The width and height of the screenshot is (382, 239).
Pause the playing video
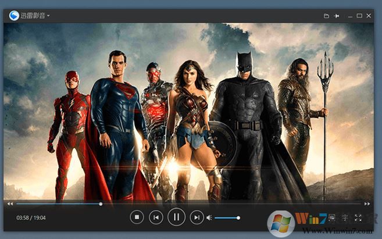176,217
